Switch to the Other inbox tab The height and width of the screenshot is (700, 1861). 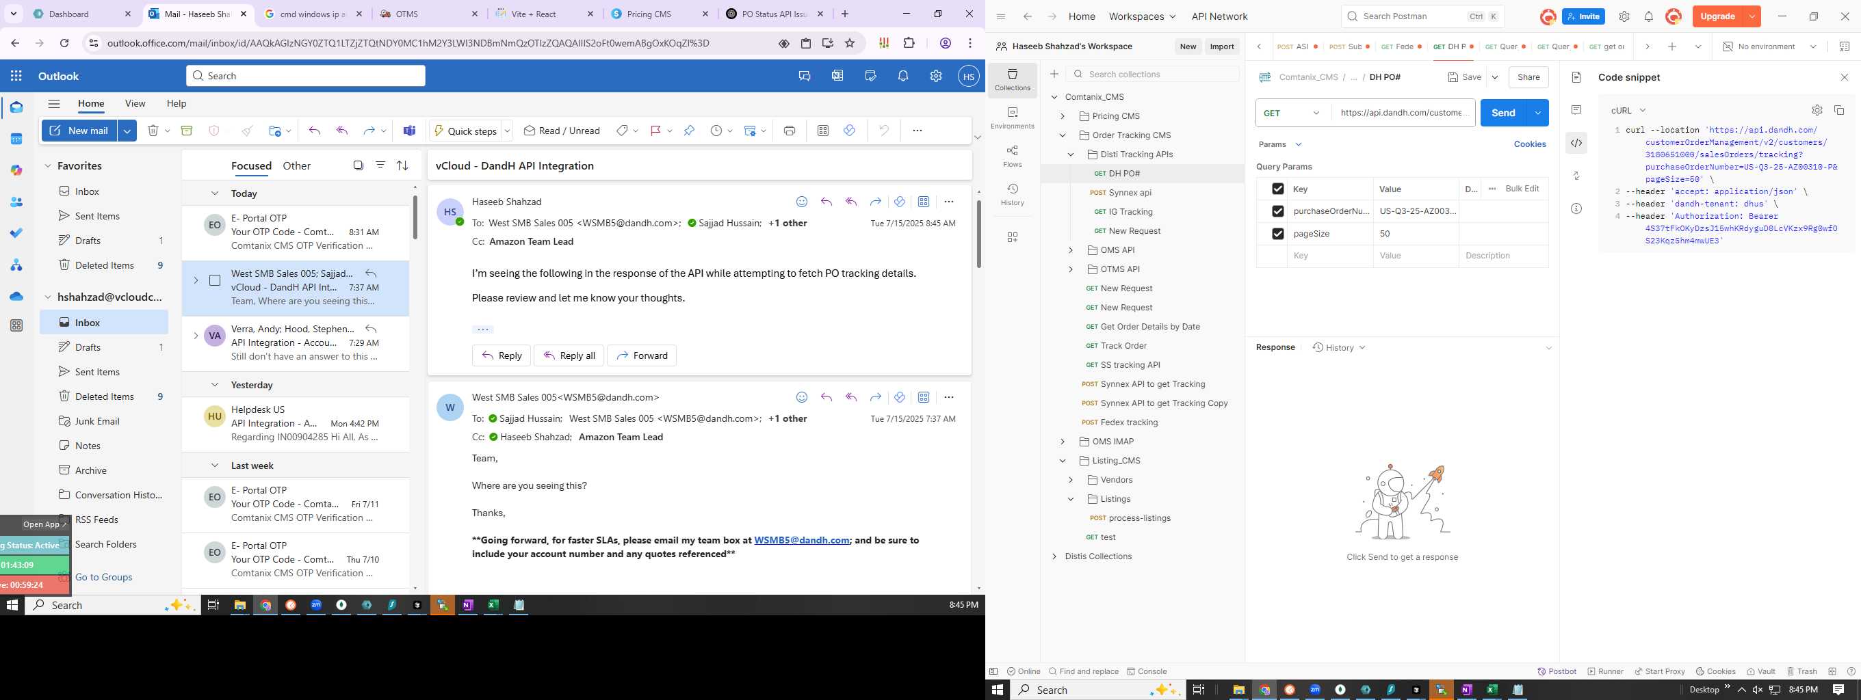pyautogui.click(x=296, y=165)
